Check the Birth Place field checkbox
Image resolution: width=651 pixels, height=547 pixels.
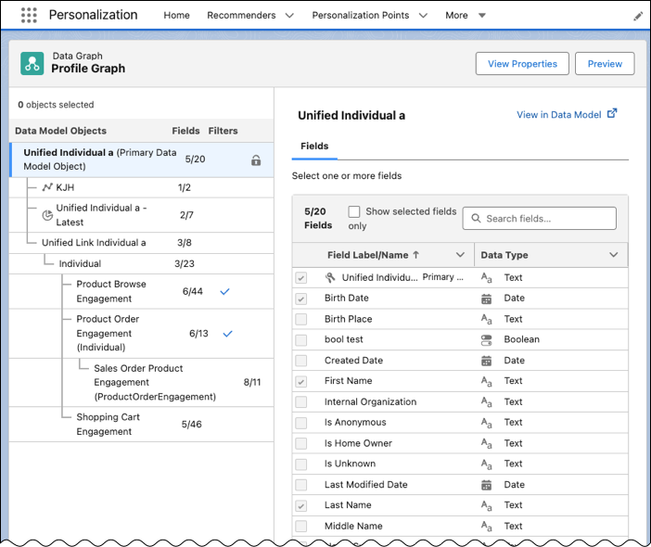click(x=301, y=319)
